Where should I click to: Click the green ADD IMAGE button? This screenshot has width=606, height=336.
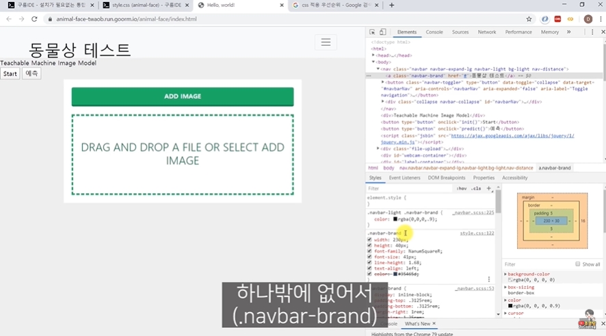tap(183, 96)
